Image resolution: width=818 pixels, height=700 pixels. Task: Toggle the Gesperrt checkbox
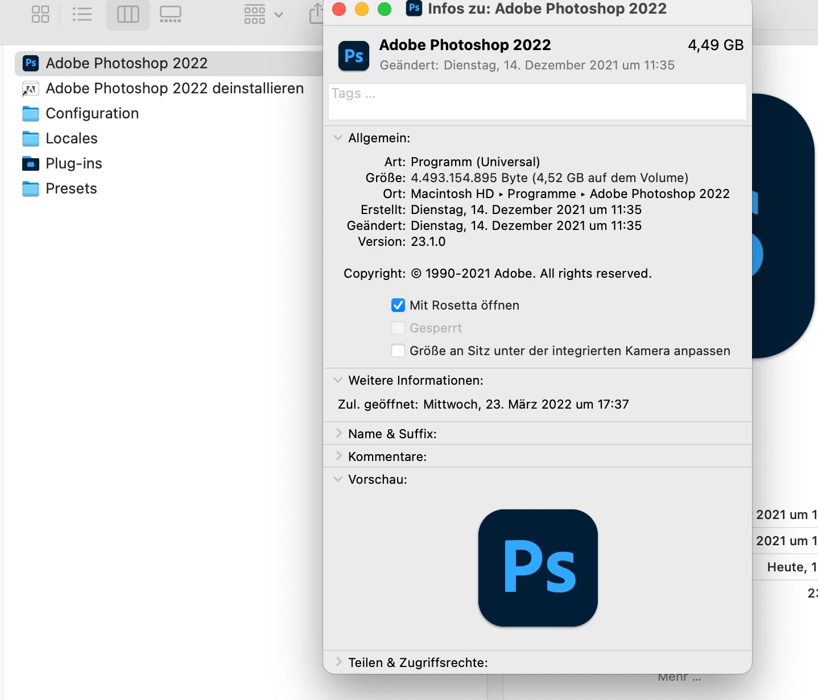[398, 328]
